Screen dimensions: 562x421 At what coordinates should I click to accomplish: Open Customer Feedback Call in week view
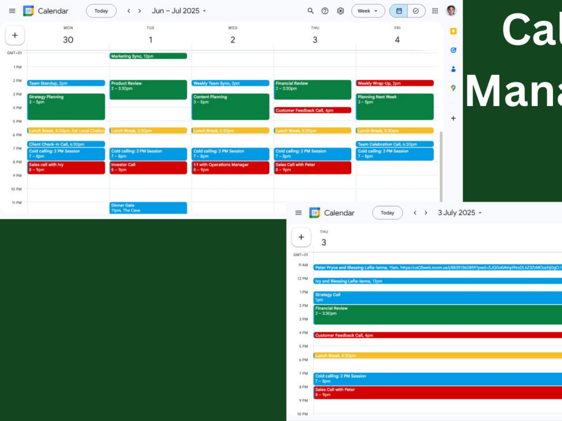(312, 110)
